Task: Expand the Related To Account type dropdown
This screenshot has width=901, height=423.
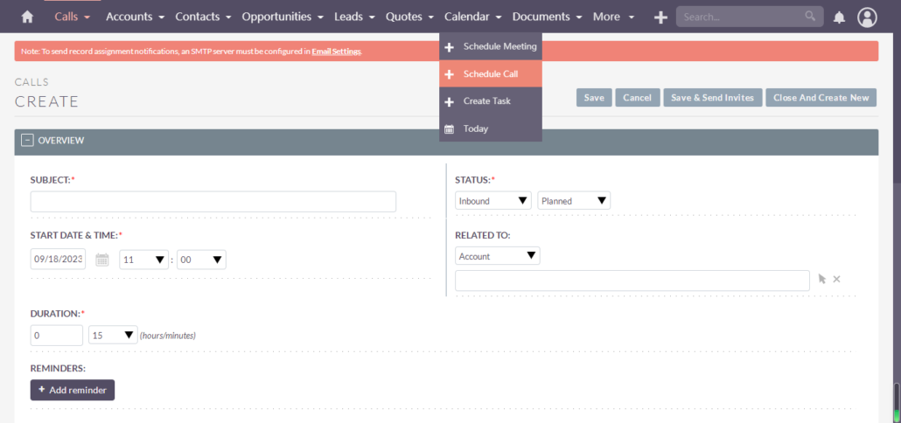Action: point(497,256)
